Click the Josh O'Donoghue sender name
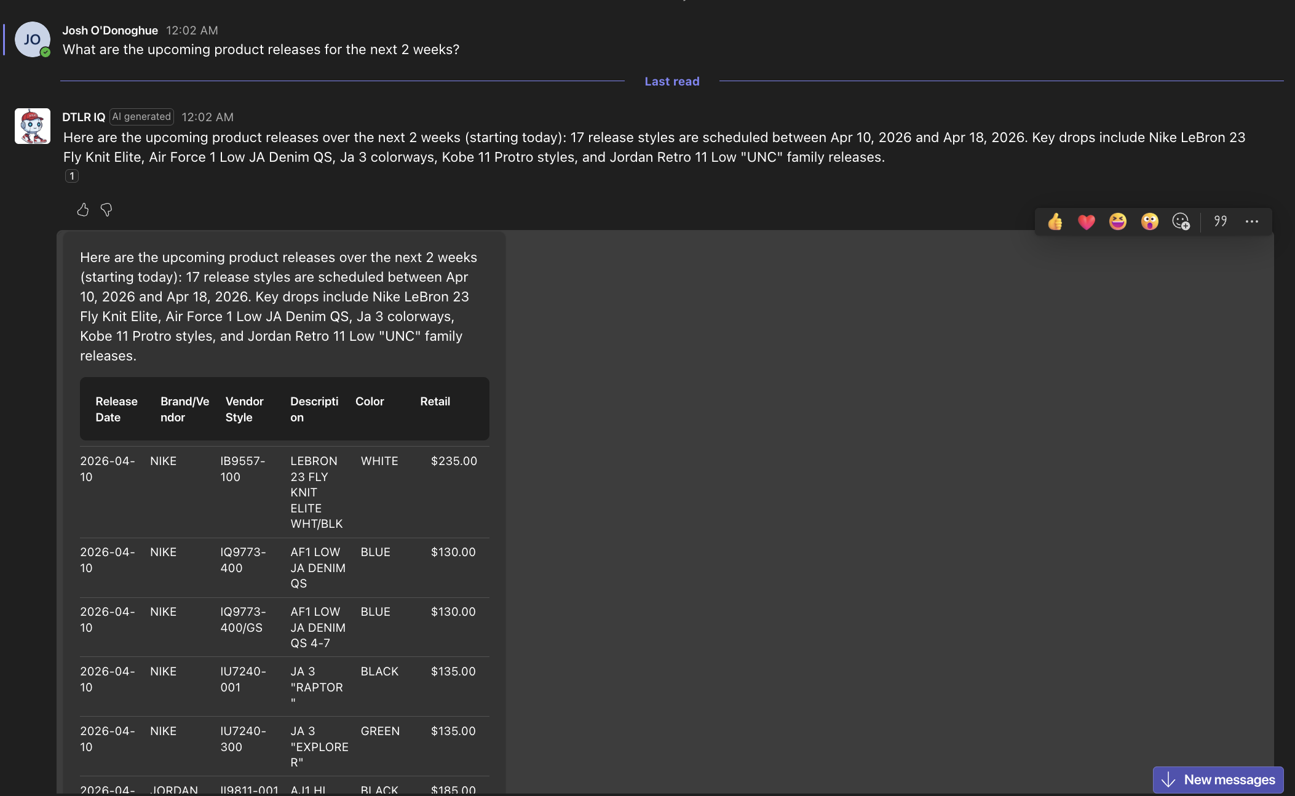The height and width of the screenshot is (796, 1295). (x=110, y=30)
